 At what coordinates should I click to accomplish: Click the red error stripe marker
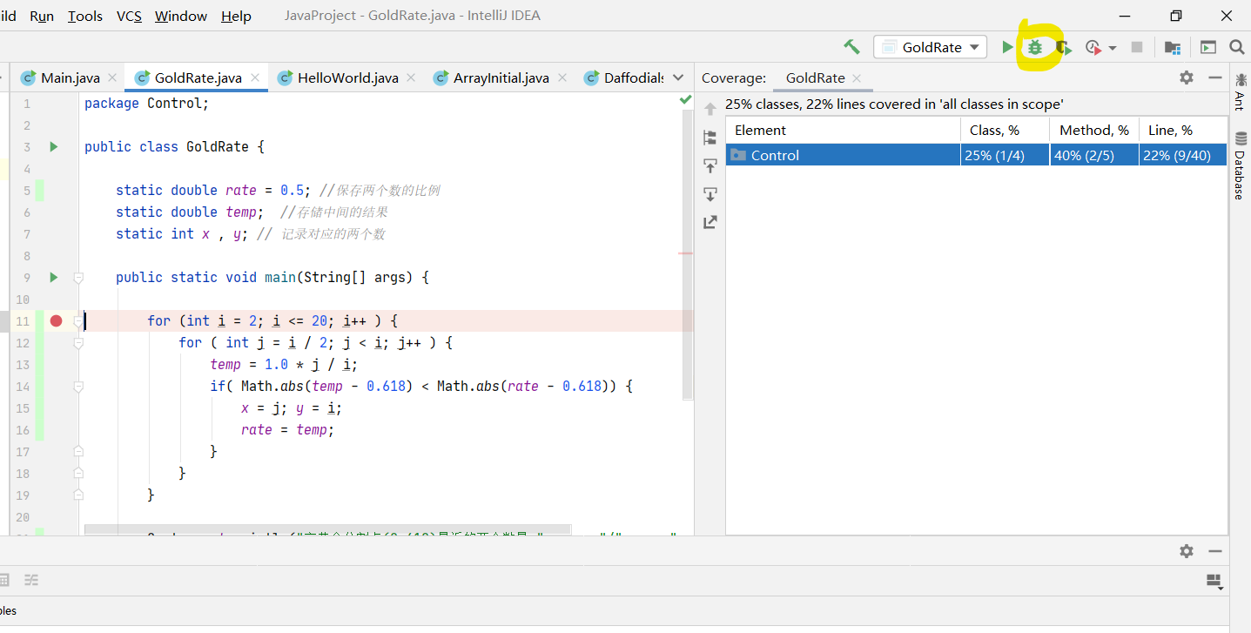click(x=686, y=253)
